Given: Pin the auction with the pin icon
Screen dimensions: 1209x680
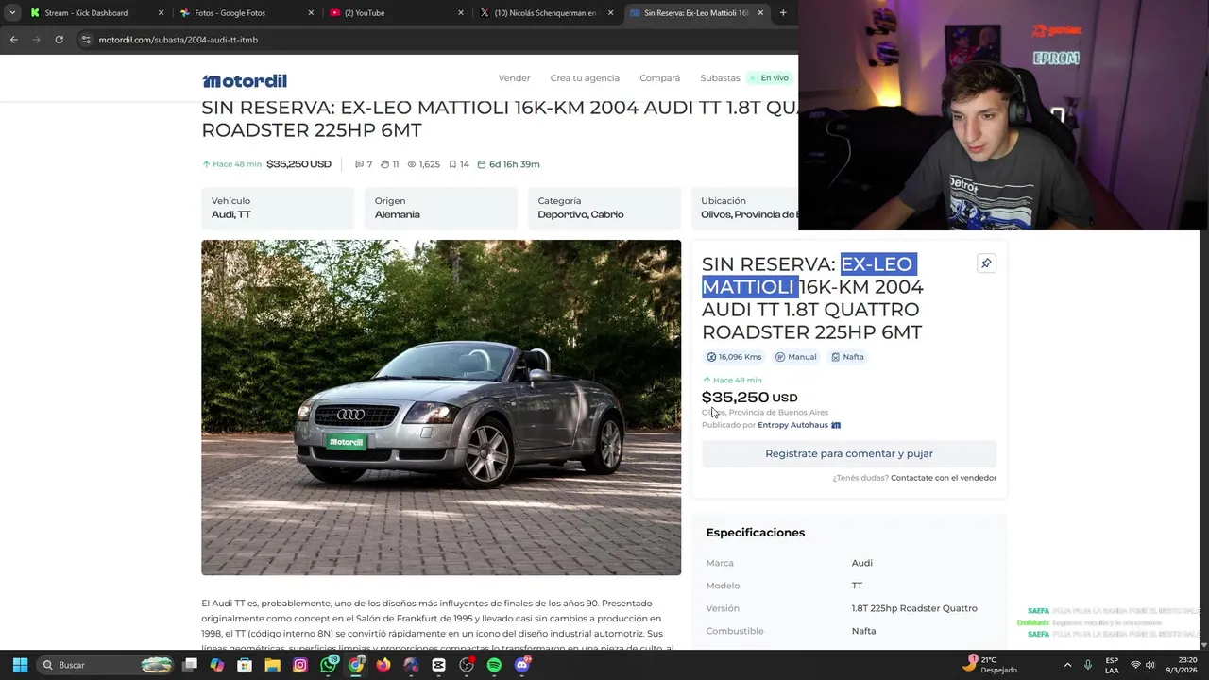Looking at the screenshot, I should [x=986, y=263].
